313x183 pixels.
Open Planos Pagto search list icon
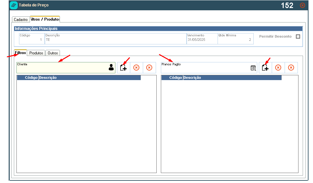click(253, 68)
